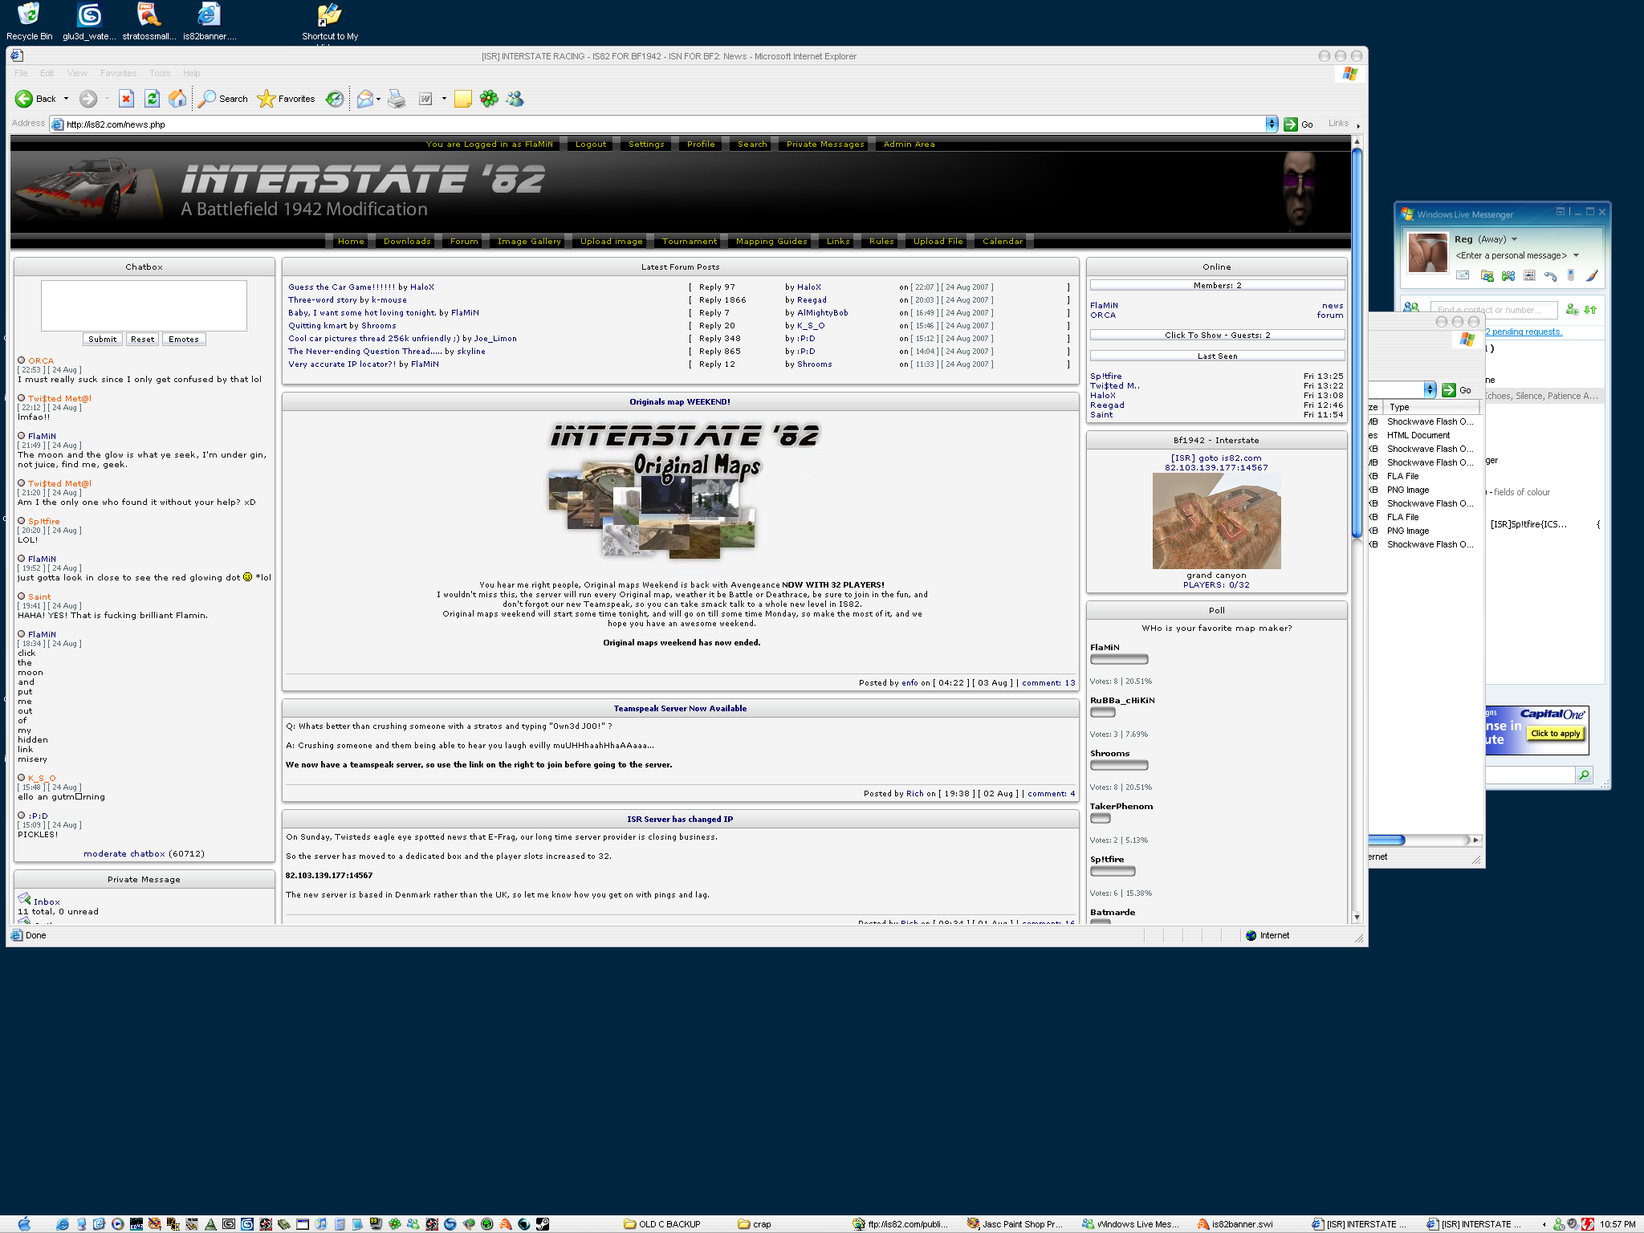Image resolution: width=1644 pixels, height=1233 pixels.
Task: Click the Find a contact search field
Action: pos(1493,309)
